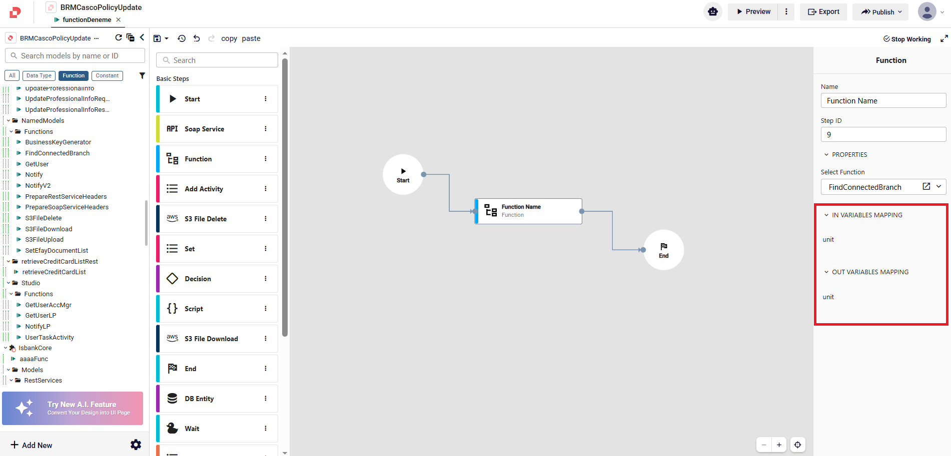Collapse the left models panel arrow

point(142,37)
